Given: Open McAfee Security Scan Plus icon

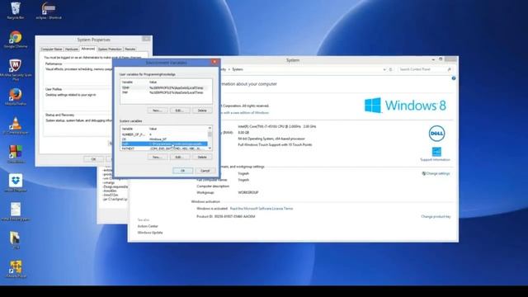Looking at the screenshot, I should (16, 69).
